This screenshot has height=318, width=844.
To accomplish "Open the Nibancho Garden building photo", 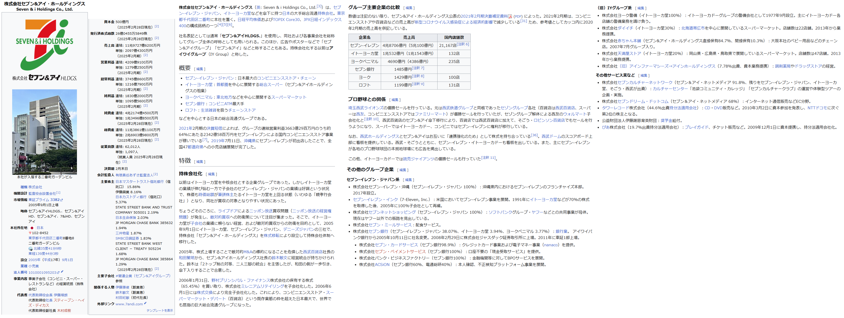I will click(x=45, y=132).
